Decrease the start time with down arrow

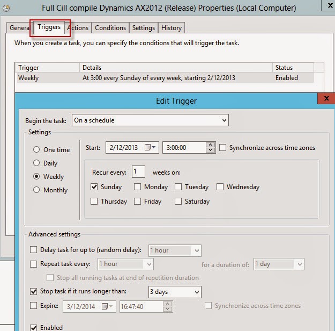click(210, 150)
